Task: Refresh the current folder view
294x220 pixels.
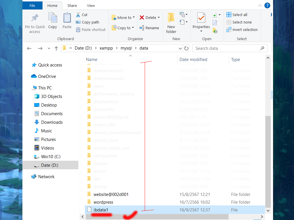Action: click(186, 48)
